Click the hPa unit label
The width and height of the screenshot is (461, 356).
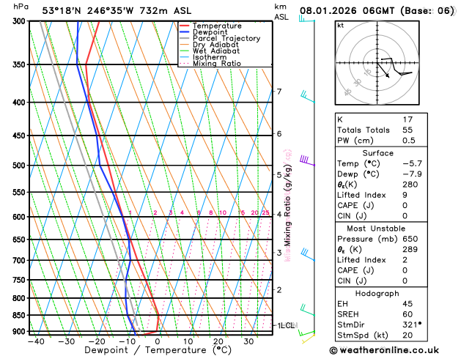pos(21,7)
